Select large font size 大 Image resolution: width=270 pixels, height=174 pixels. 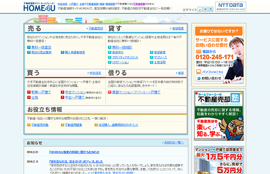tap(211, 10)
